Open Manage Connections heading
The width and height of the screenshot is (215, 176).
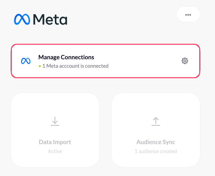pos(66,57)
